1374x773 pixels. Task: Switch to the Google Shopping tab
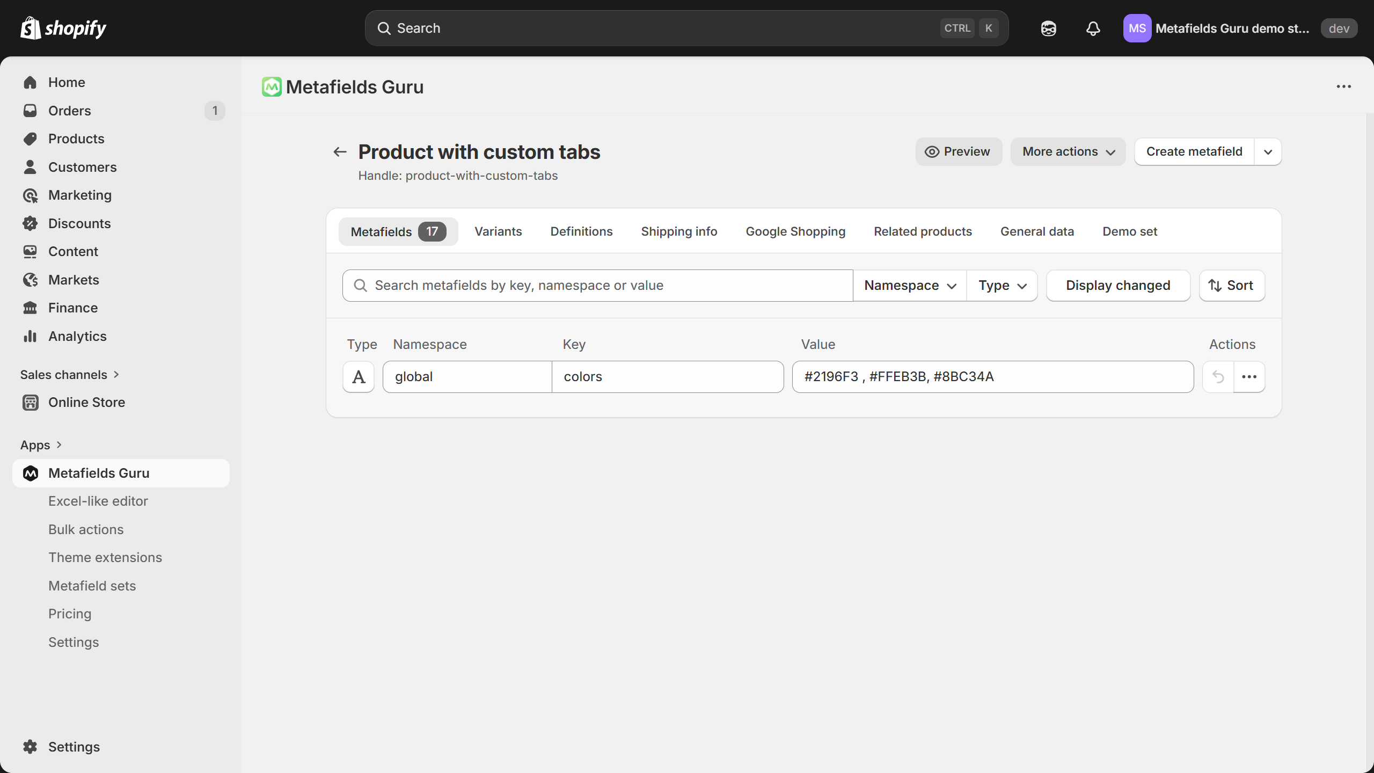point(795,231)
